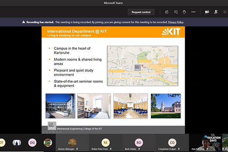Open the More actions ellipsis menu

(193, 12)
